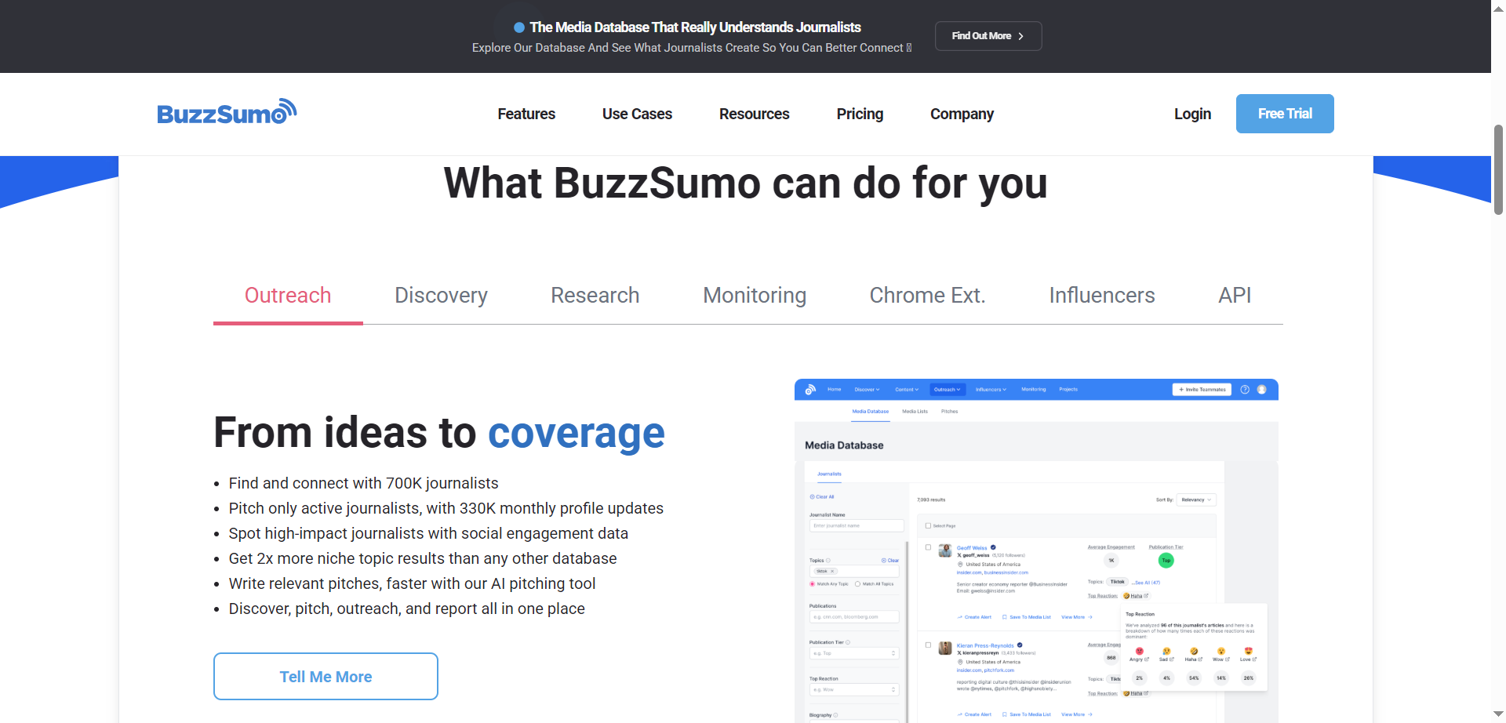Click the banner headline about Media Database
This screenshot has width=1506, height=723.
click(695, 27)
